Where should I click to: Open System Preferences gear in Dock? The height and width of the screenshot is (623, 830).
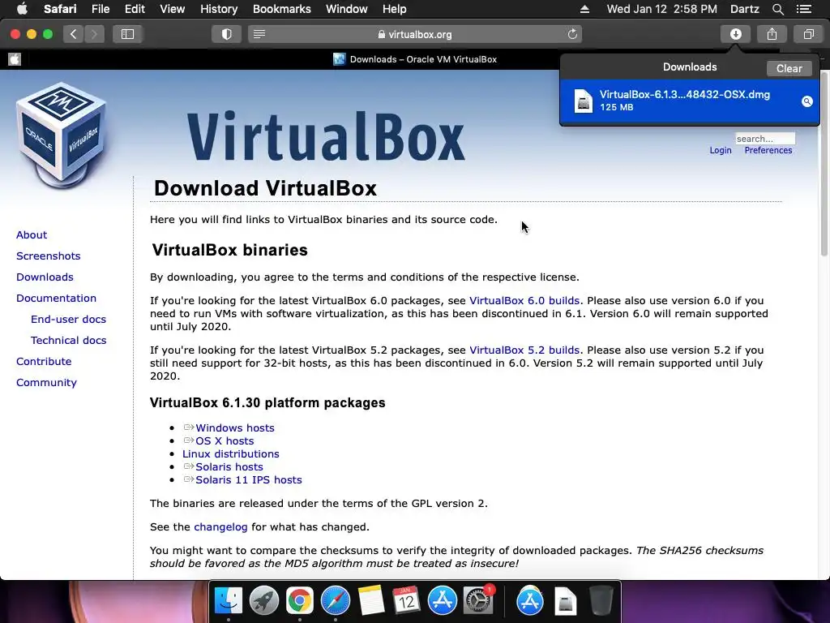tap(478, 601)
